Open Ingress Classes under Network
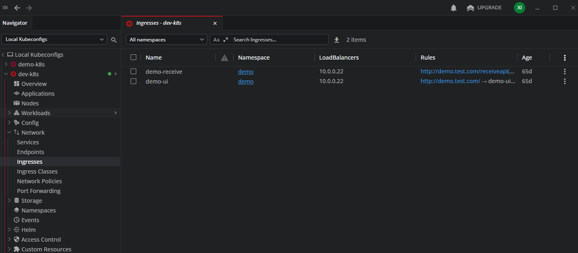Viewport: 578px width, 253px height. coord(37,172)
